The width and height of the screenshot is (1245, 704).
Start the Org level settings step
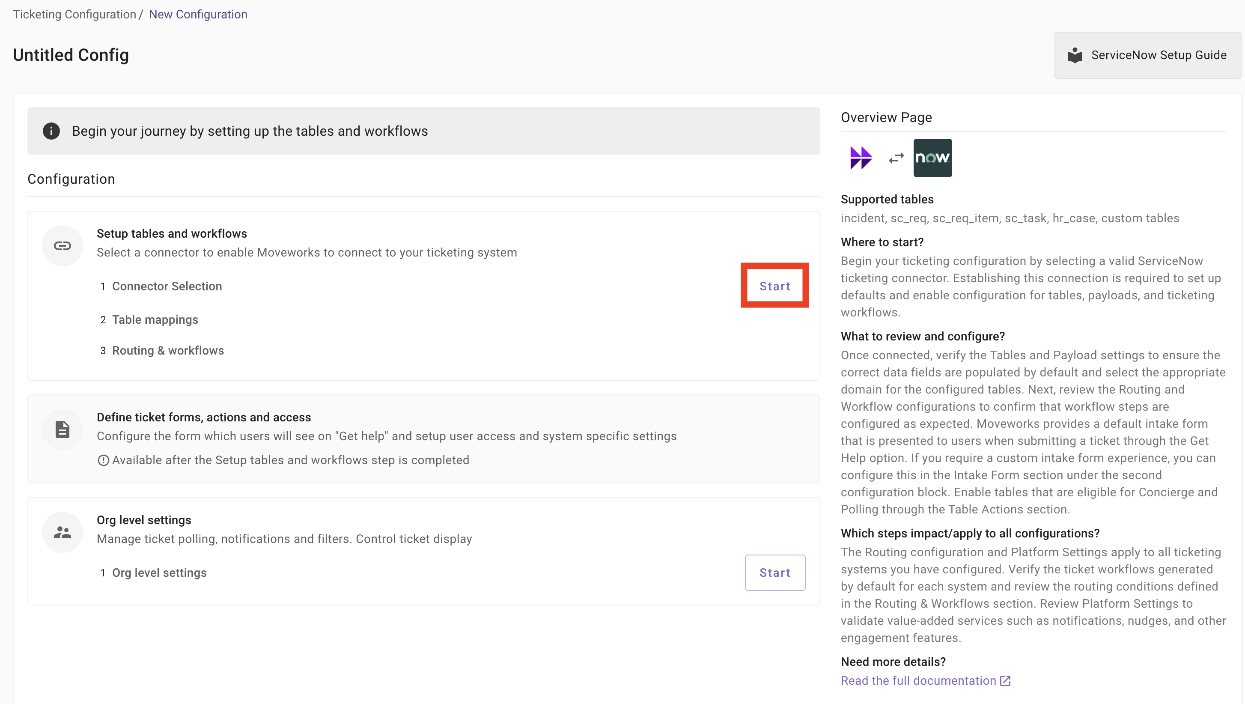point(774,573)
